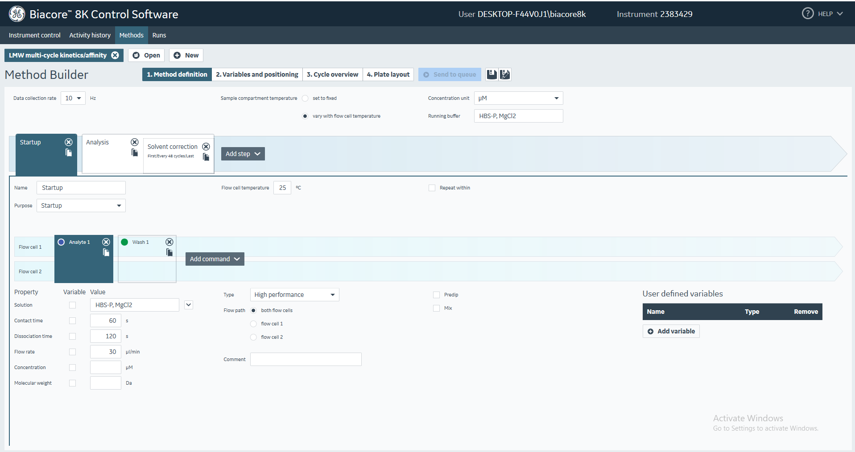The height and width of the screenshot is (452, 855).
Task: Delete the Solvent correction step
Action: pos(206,147)
